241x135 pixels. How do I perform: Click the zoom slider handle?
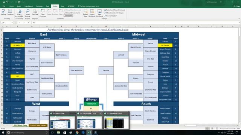pos(227,129)
